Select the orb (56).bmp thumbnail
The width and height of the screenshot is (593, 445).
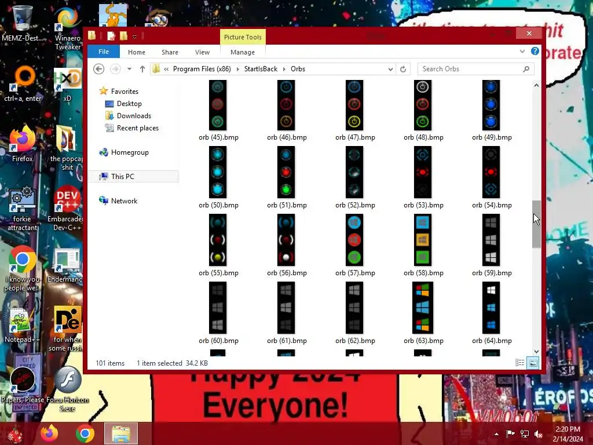286,240
